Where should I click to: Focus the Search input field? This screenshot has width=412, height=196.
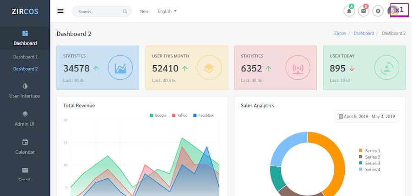point(102,11)
